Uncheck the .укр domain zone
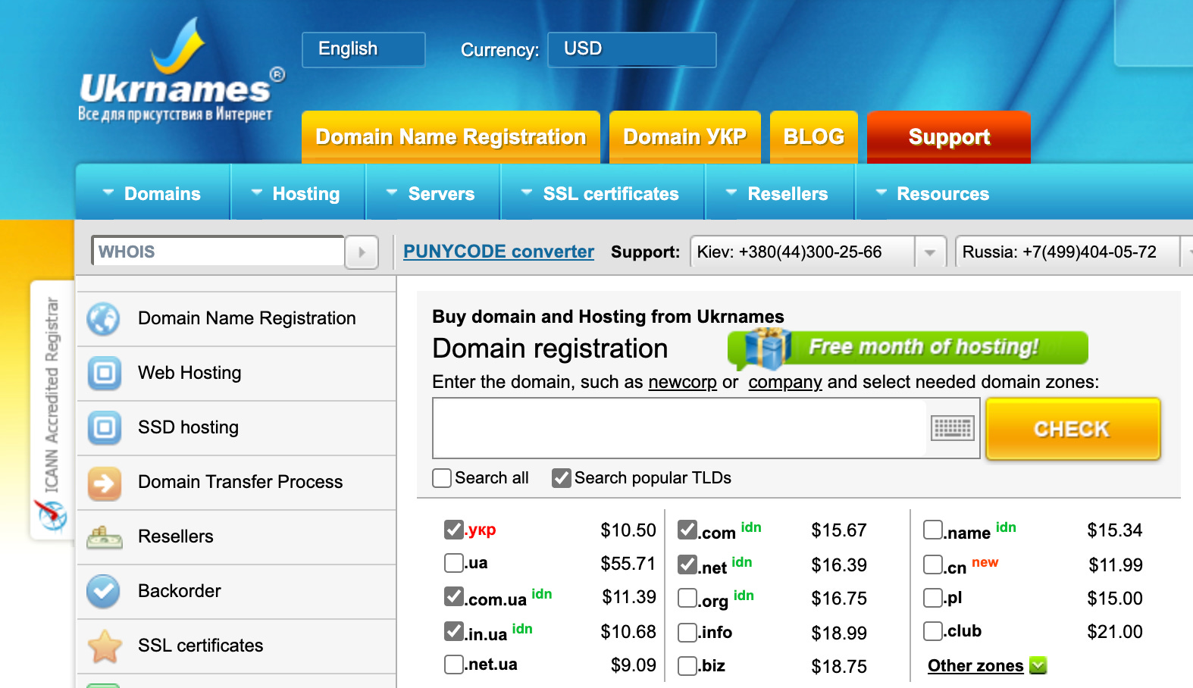This screenshot has height=688, width=1193. [x=454, y=530]
